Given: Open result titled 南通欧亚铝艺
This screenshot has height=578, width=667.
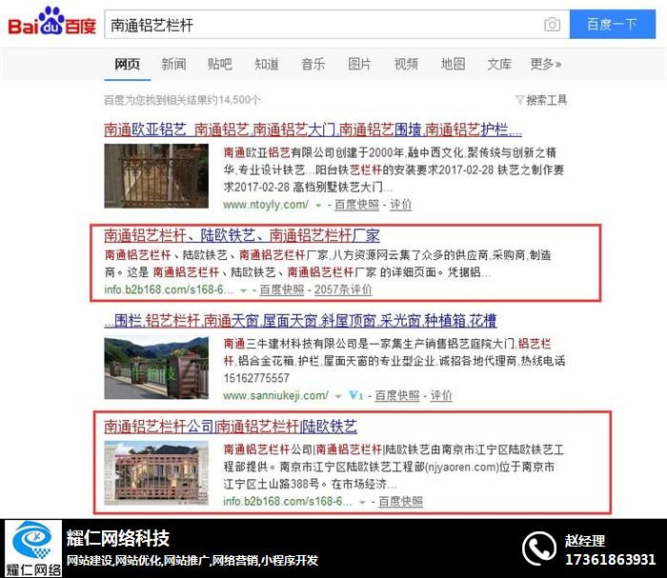Looking at the screenshot, I should pyautogui.click(x=313, y=130).
